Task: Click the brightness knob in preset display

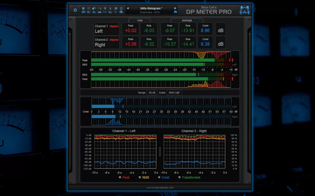Action: (x=175, y=12)
